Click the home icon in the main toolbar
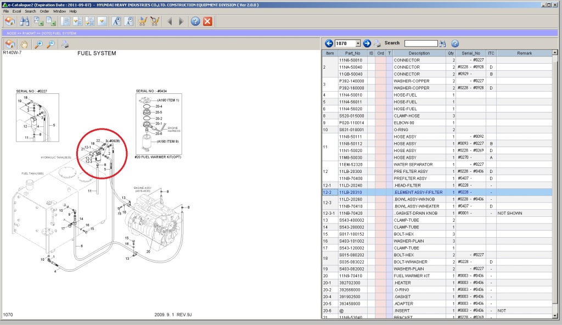Screen dimensions: 562x325 (10, 21)
